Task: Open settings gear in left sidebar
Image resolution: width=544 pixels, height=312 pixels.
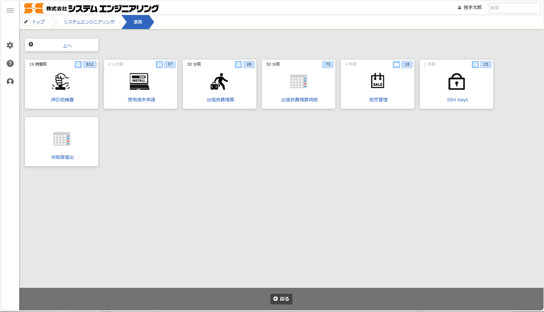Action: point(10,45)
